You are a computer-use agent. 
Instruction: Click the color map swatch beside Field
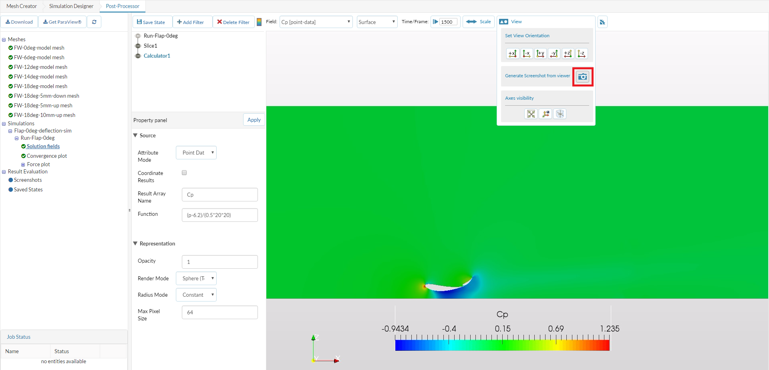259,22
